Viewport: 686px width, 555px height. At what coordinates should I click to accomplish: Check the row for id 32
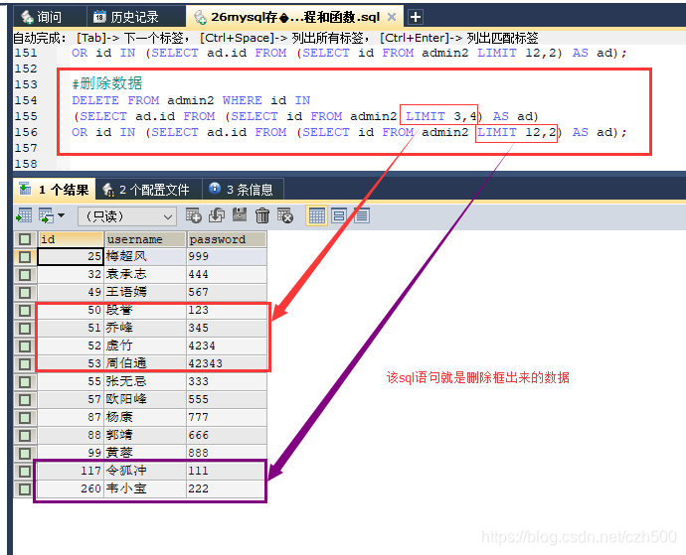click(25, 274)
